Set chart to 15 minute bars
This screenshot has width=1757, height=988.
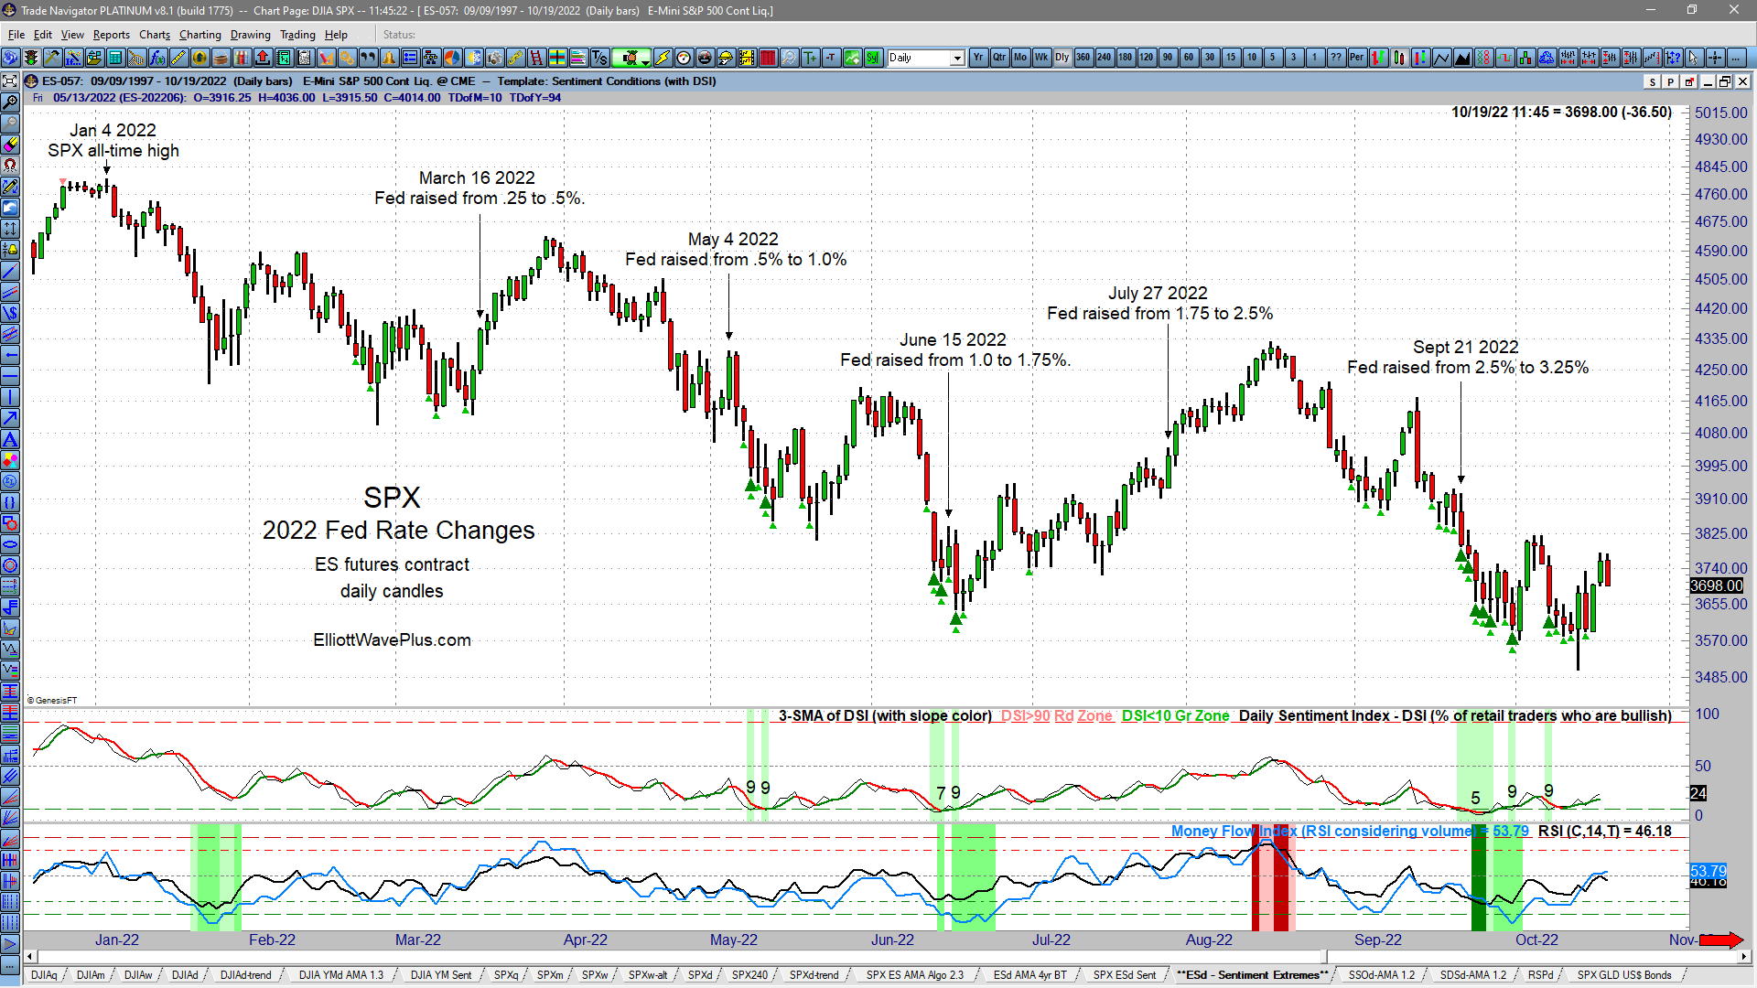point(1231,58)
